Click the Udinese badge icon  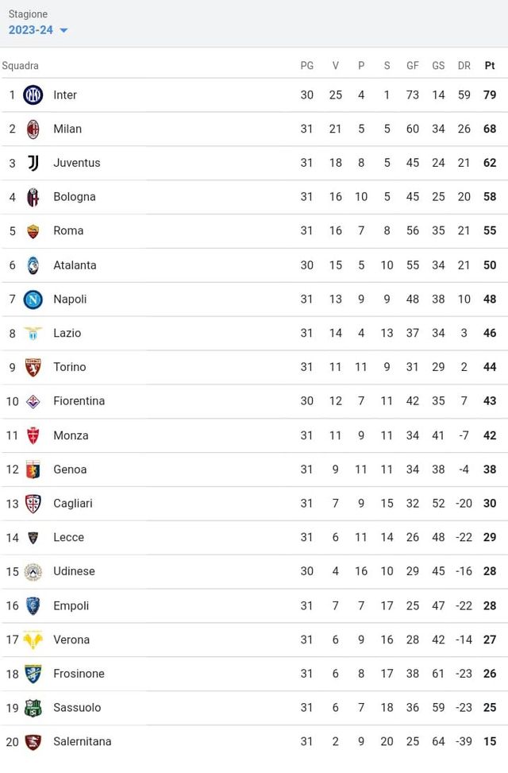coord(33,571)
